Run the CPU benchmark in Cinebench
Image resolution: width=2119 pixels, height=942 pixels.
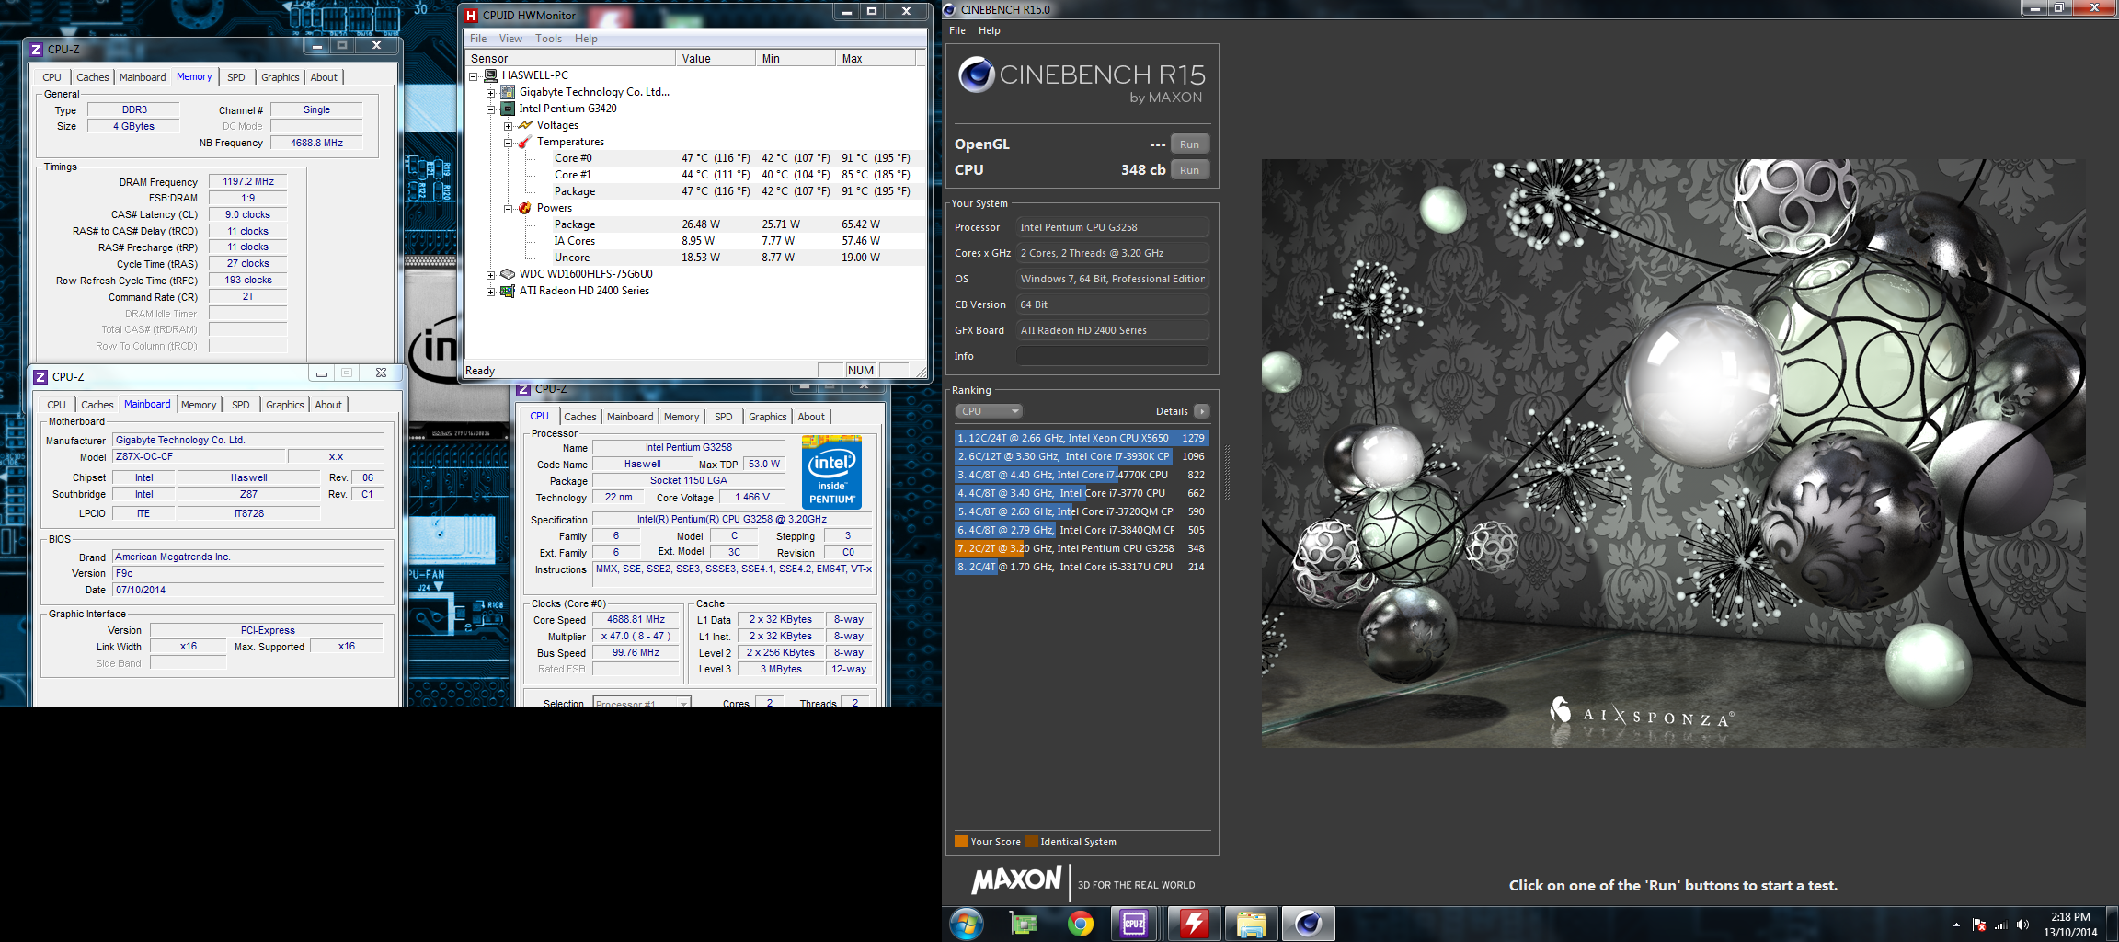pos(1189,170)
